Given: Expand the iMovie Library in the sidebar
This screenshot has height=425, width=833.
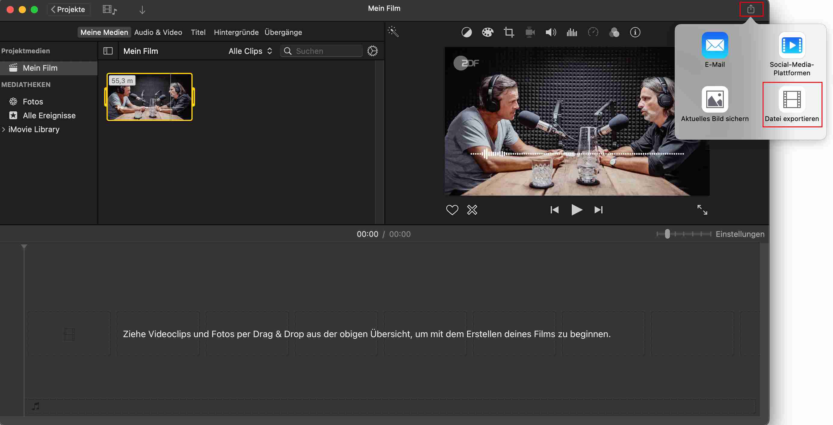Looking at the screenshot, I should tap(4, 129).
